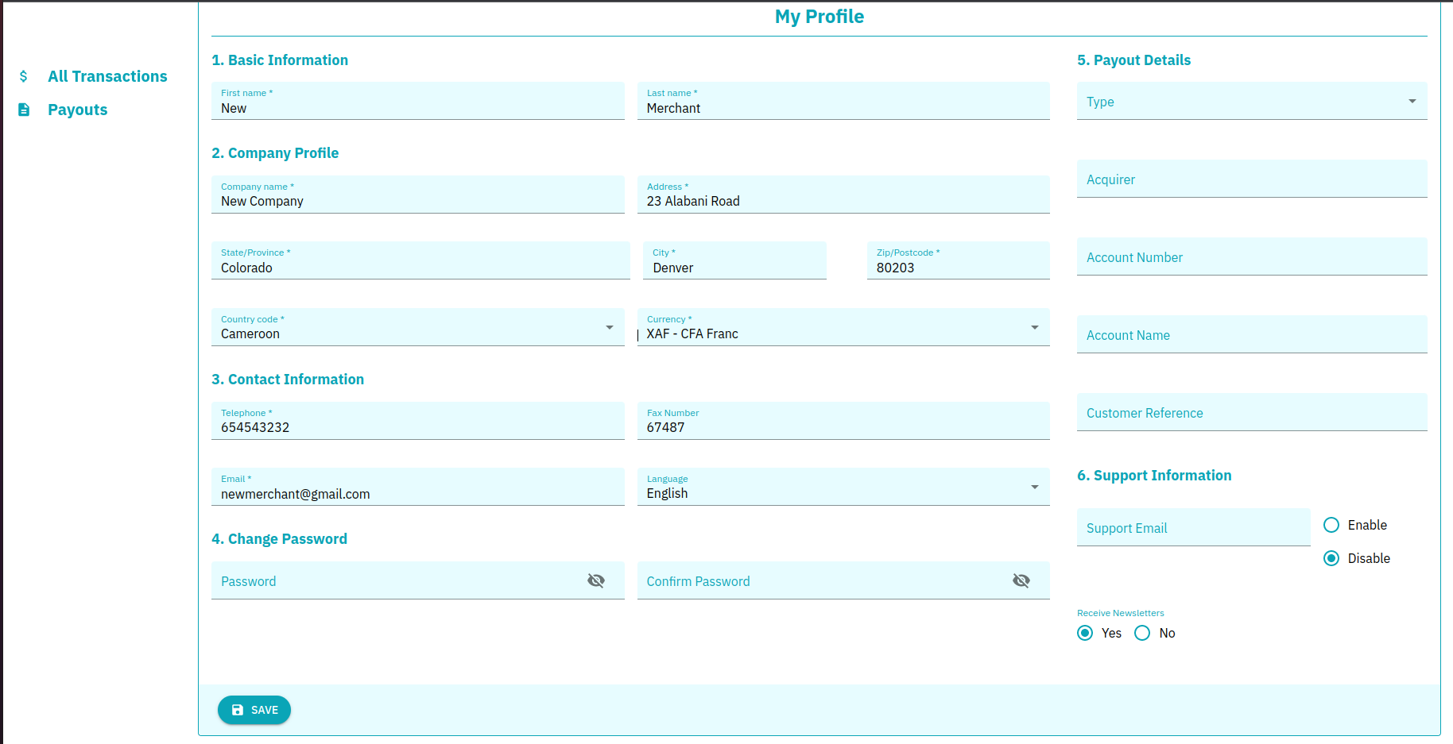Click the Customer Reference field
This screenshot has height=744, width=1453.
pyautogui.click(x=1252, y=412)
